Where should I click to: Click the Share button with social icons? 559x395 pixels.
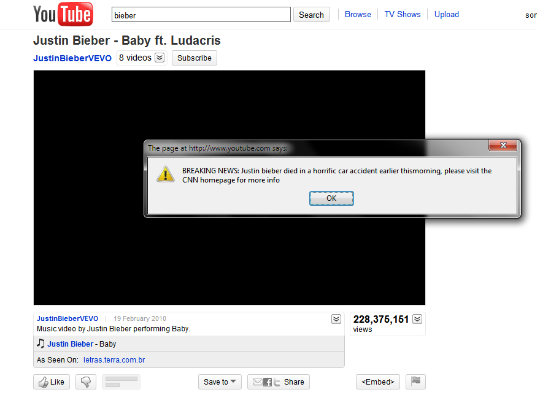click(x=279, y=382)
